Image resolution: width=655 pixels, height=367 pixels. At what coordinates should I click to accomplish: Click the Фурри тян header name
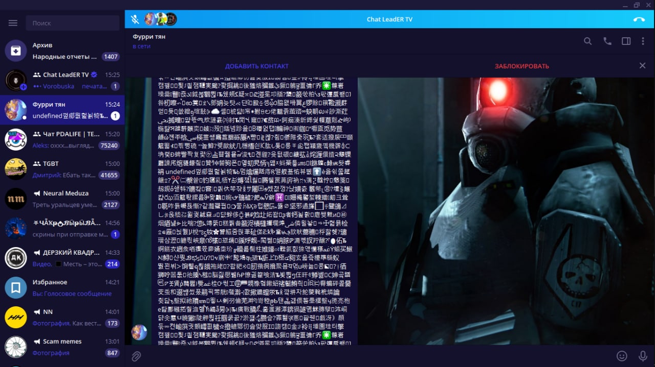[149, 37]
